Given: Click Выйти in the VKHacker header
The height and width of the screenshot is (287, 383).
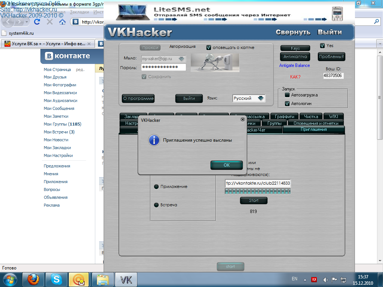Looking at the screenshot, I should pos(330,32).
